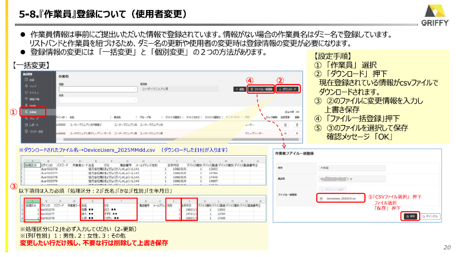Open マスター設定 in the sidebar menu
The image size is (456, 257).
(36, 132)
